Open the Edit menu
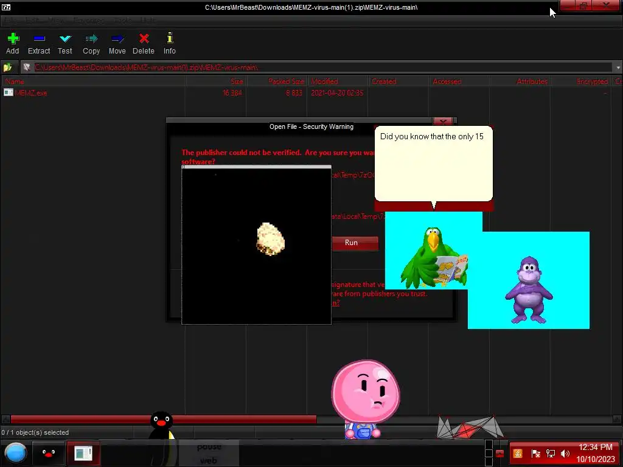623x467 pixels. pos(33,20)
